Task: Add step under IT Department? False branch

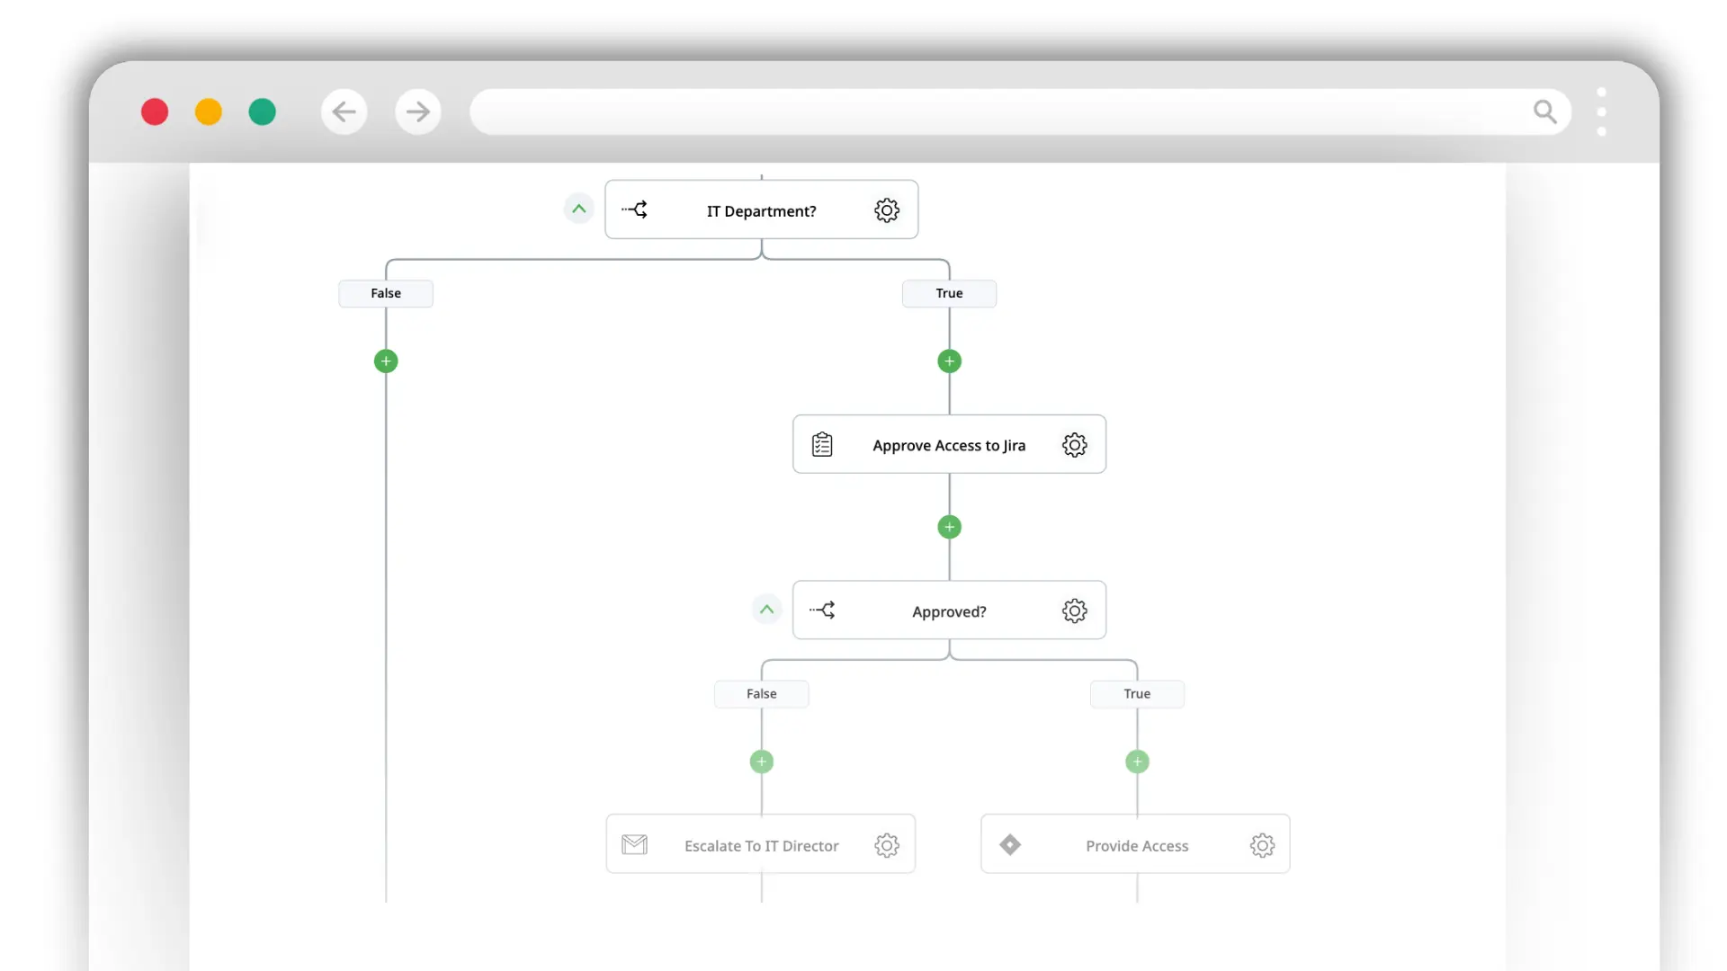Action: (386, 361)
